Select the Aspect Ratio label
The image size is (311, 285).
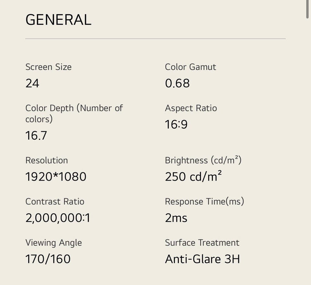[x=191, y=108]
